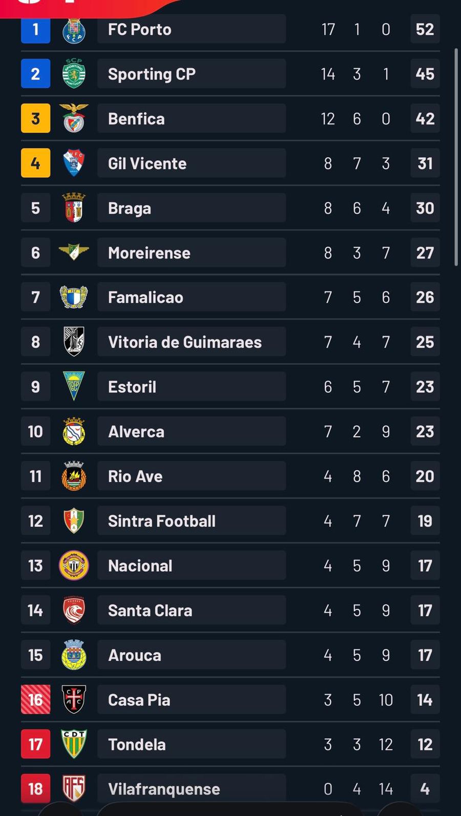Tap the Moreirense winged crest

74,252
